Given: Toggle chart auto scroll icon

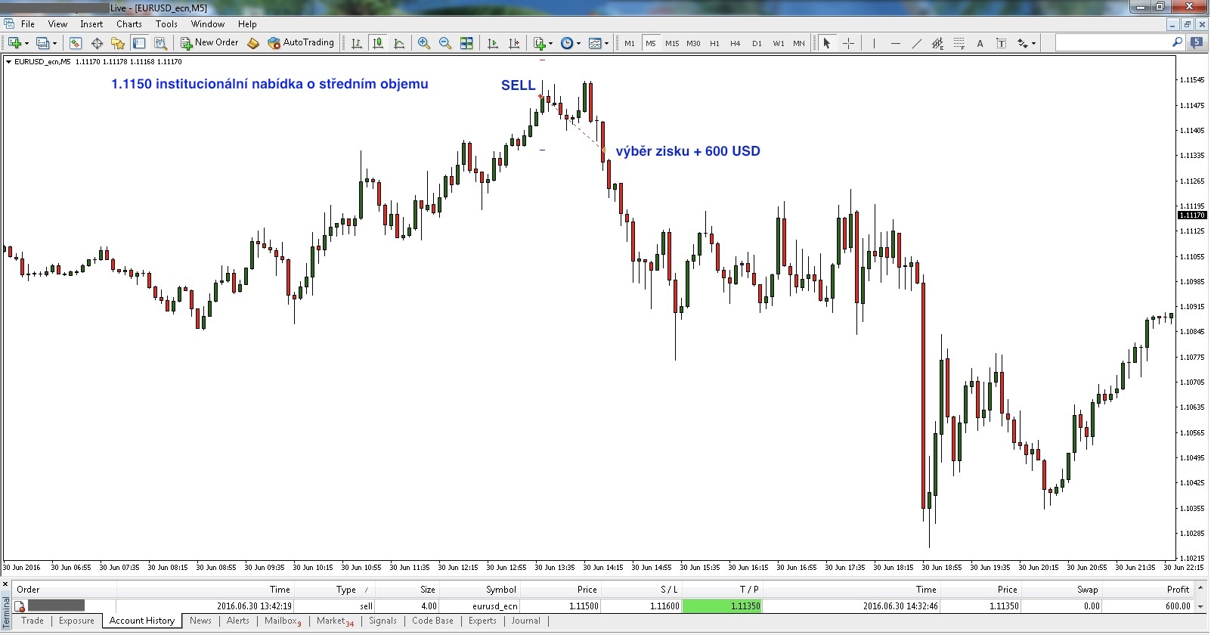Looking at the screenshot, I should [493, 43].
